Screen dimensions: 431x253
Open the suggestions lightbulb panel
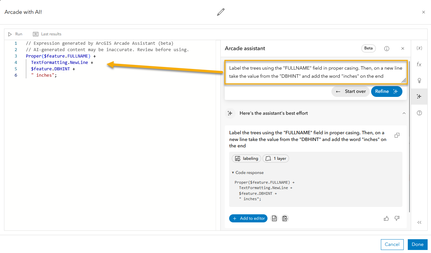(419, 80)
